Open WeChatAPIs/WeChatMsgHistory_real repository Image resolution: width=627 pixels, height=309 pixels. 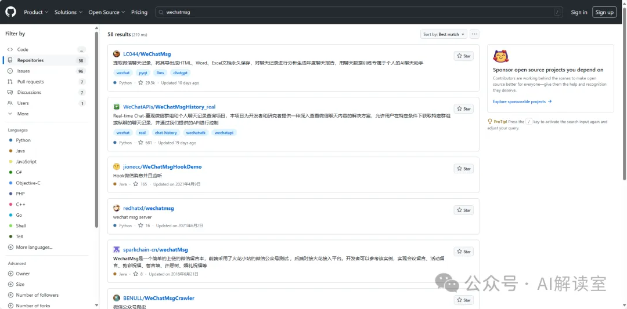pos(169,107)
